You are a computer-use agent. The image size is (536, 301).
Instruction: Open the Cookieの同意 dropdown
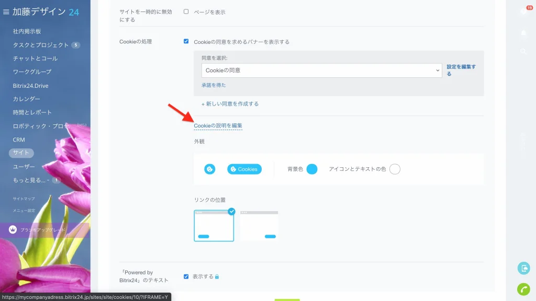pyautogui.click(x=321, y=71)
